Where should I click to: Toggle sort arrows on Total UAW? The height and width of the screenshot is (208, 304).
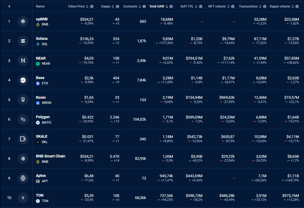pyautogui.click(x=167, y=7)
